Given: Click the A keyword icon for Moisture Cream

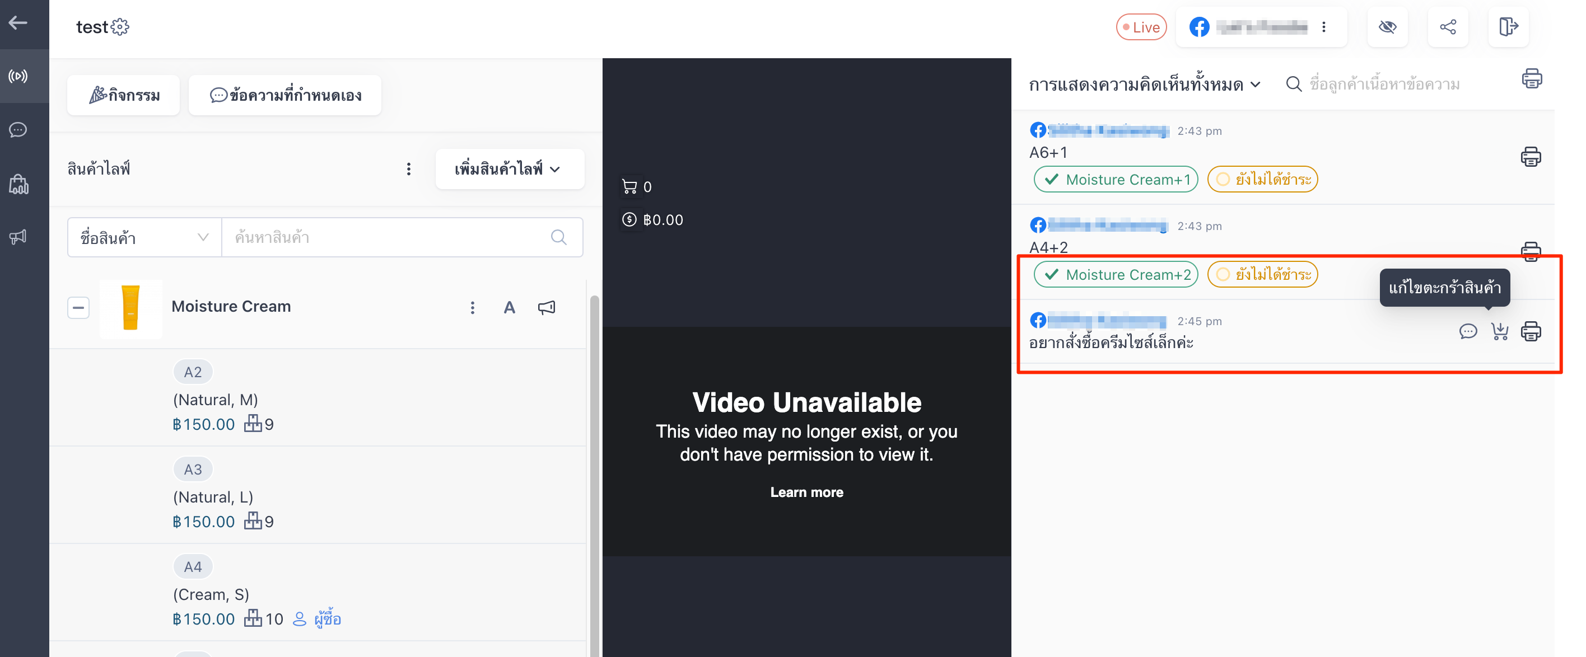Looking at the screenshot, I should [x=509, y=308].
